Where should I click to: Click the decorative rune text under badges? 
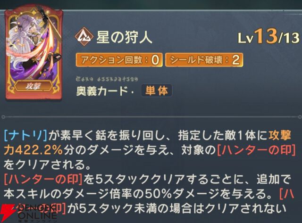pyautogui.click(x=107, y=79)
